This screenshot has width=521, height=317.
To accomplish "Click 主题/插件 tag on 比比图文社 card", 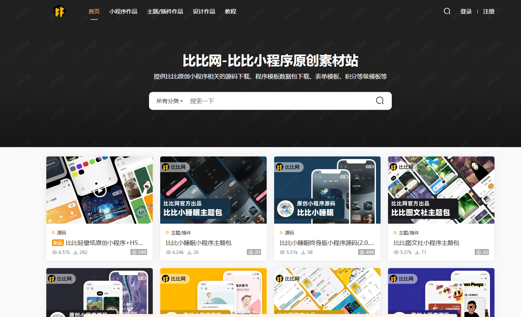I will click(409, 233).
